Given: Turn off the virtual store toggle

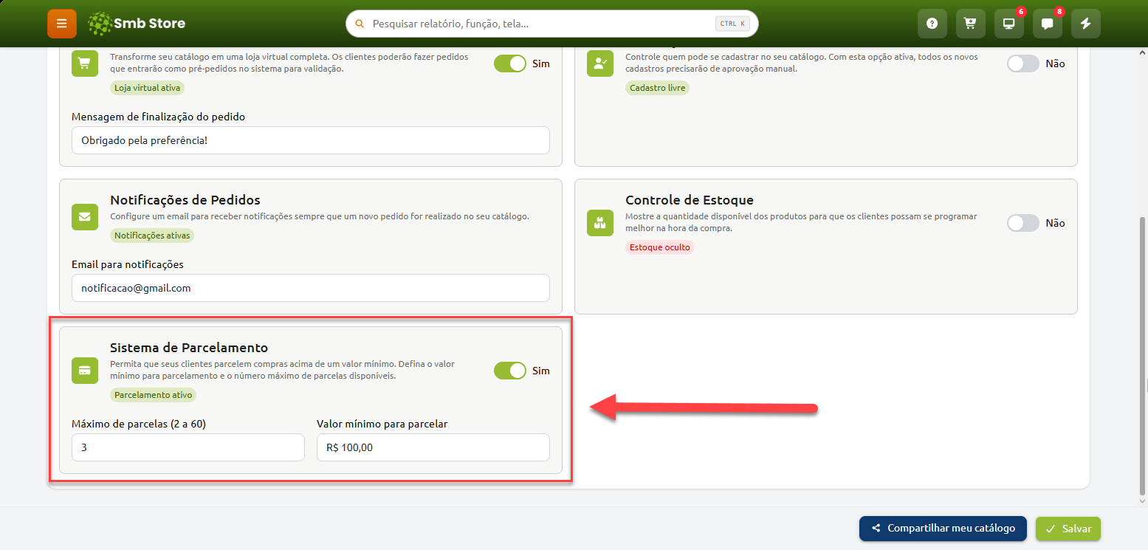Looking at the screenshot, I should click(510, 63).
